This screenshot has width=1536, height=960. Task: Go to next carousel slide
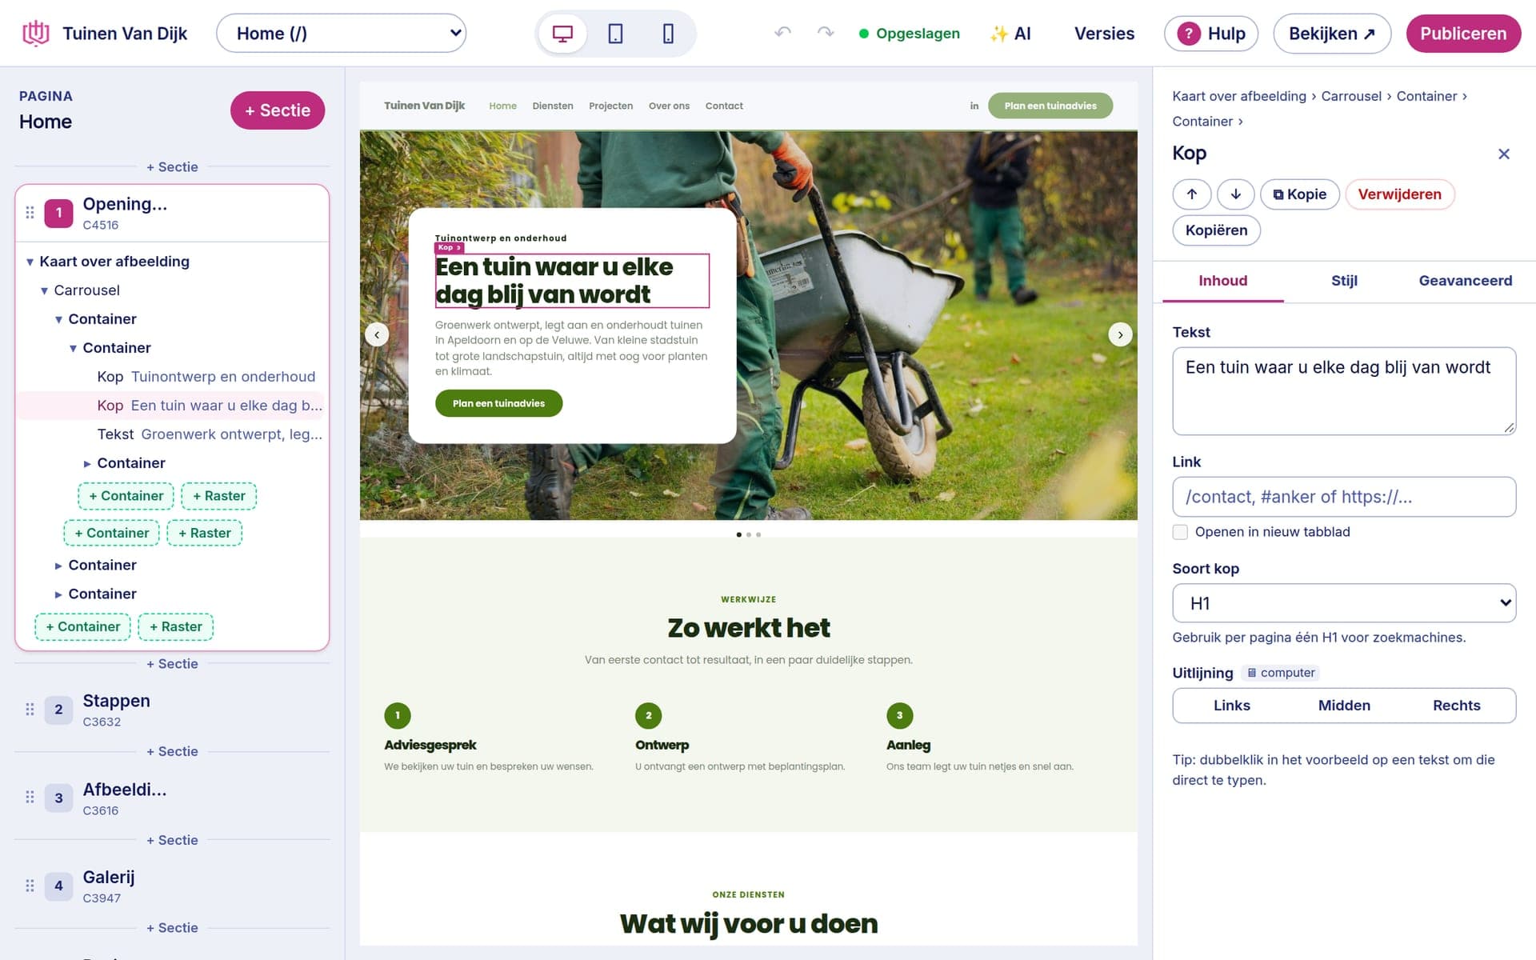click(x=1120, y=334)
